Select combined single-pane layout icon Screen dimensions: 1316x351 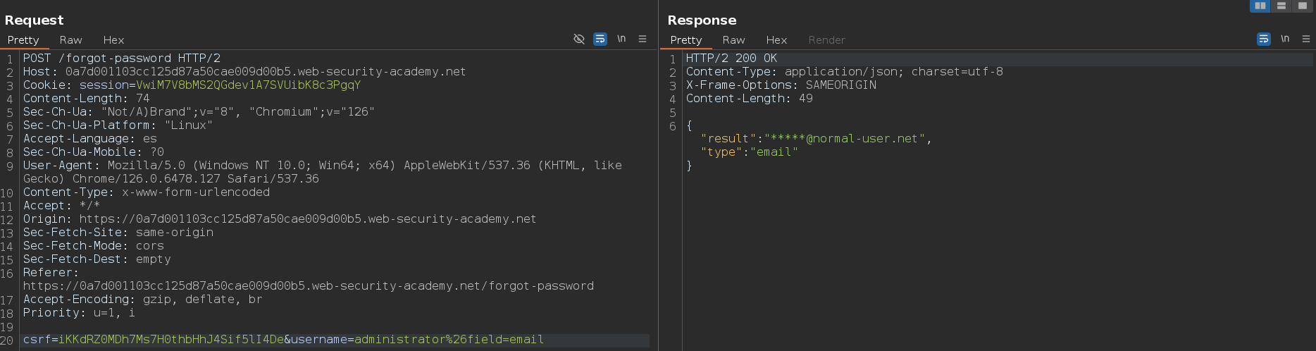tap(1303, 6)
